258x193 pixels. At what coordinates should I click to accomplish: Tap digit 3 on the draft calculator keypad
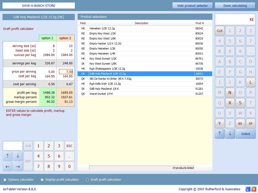pos(59,146)
